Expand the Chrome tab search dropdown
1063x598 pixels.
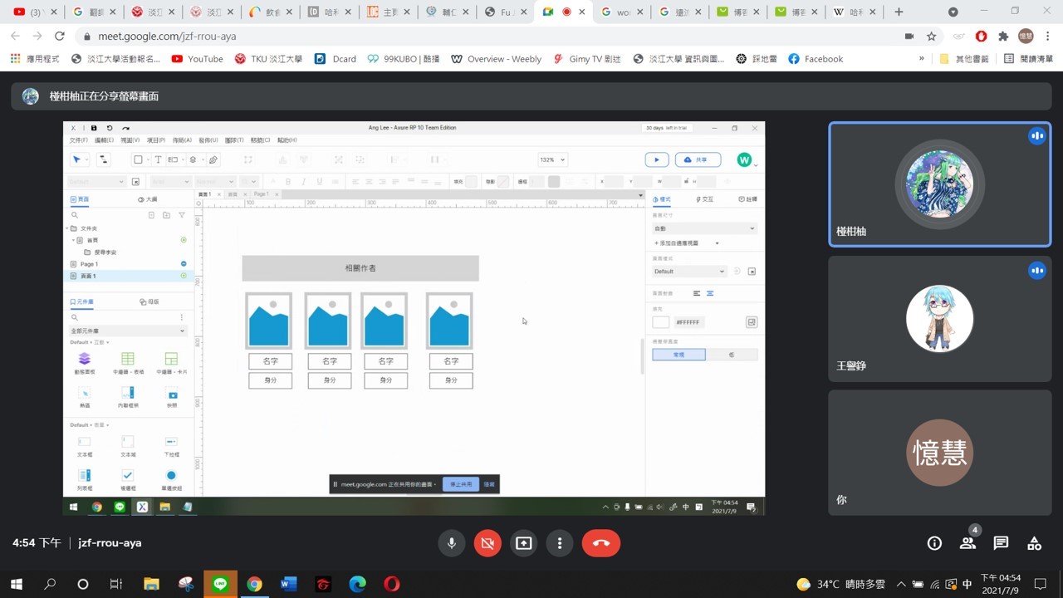point(953,12)
